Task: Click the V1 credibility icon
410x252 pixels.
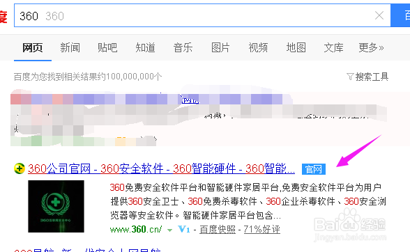Action: point(184,230)
